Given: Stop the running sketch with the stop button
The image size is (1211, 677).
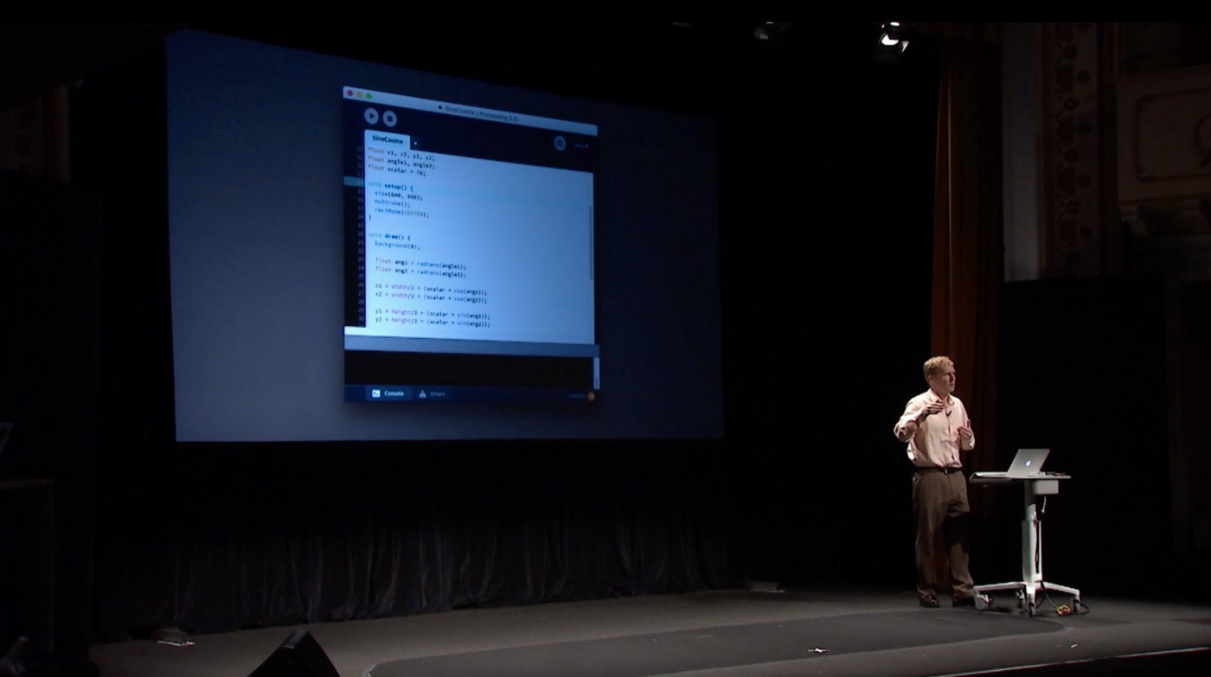Looking at the screenshot, I should (x=390, y=119).
